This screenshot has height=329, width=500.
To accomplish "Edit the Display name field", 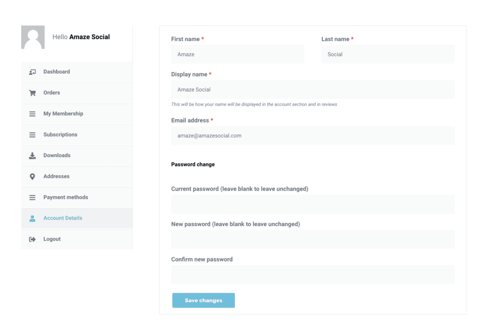I will click(313, 90).
